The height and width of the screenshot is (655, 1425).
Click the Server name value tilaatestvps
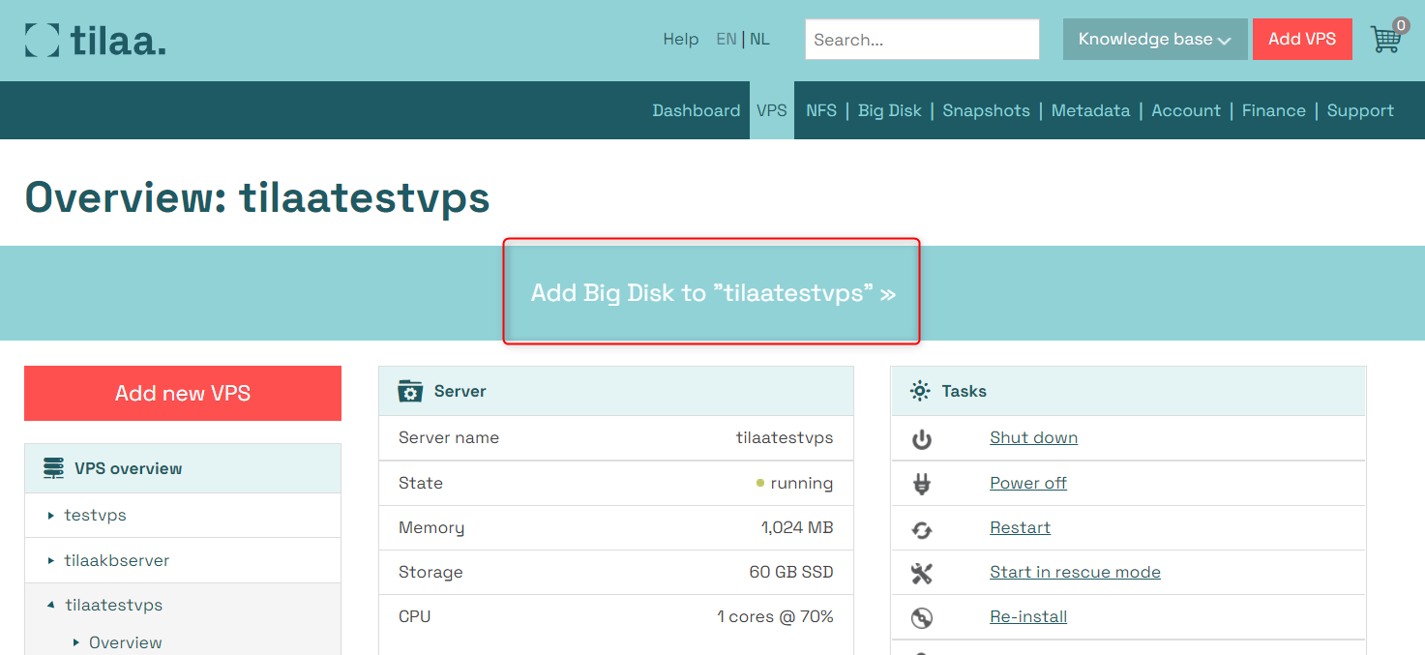[785, 437]
